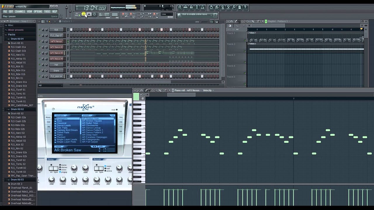Screen dimensions: 374x210
Task: Click Track 3 label in Playlist
Action: click(231, 55)
